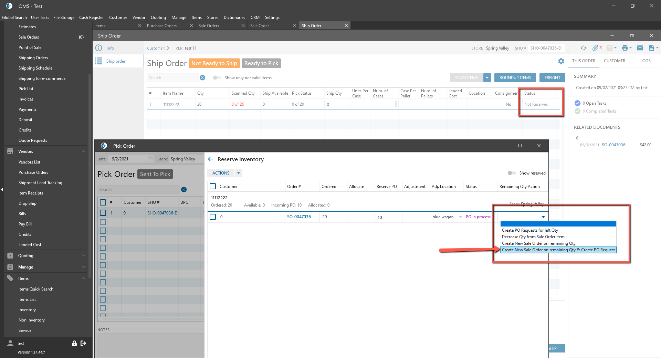Click the document icon in Ship Order toolbar
This screenshot has width=661, height=358.
(651, 48)
